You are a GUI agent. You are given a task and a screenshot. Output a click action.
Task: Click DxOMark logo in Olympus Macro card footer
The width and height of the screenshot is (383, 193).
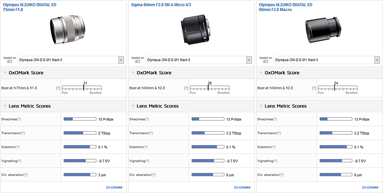tap(370, 188)
